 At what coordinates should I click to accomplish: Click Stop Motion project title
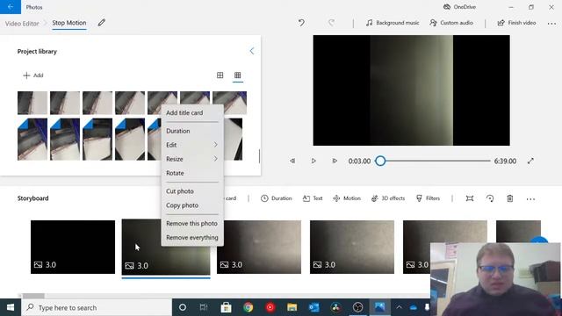(x=69, y=23)
